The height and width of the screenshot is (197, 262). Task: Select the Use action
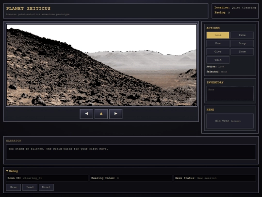218,43
